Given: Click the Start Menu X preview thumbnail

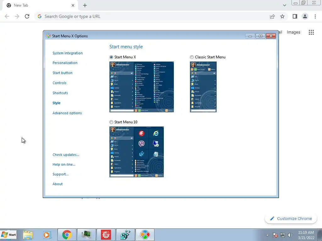Looking at the screenshot, I should pyautogui.click(x=142, y=87).
